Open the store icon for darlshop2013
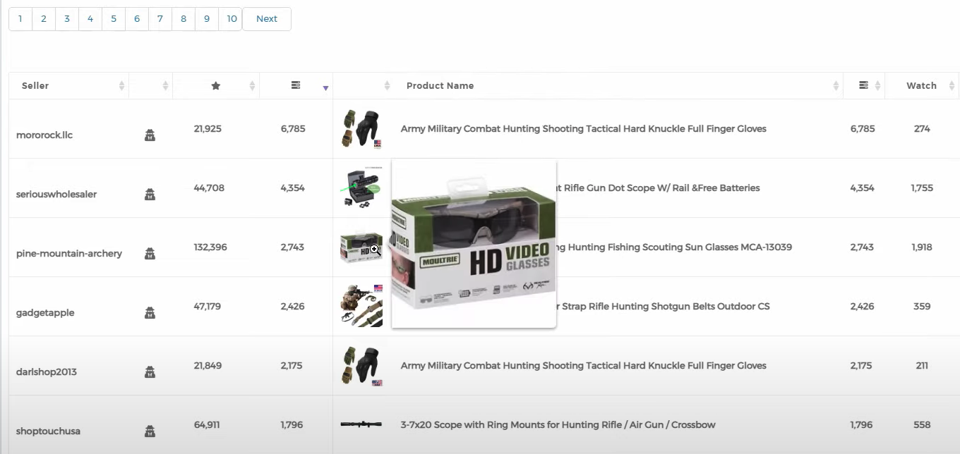Viewport: 960px width, 454px height. (150, 372)
